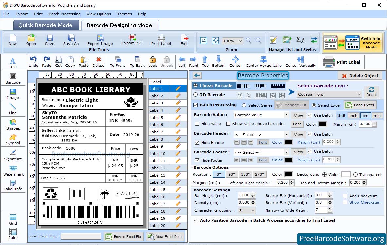Toggle the Ruler display
Viewport: 387px width, 245px height.
13,234
